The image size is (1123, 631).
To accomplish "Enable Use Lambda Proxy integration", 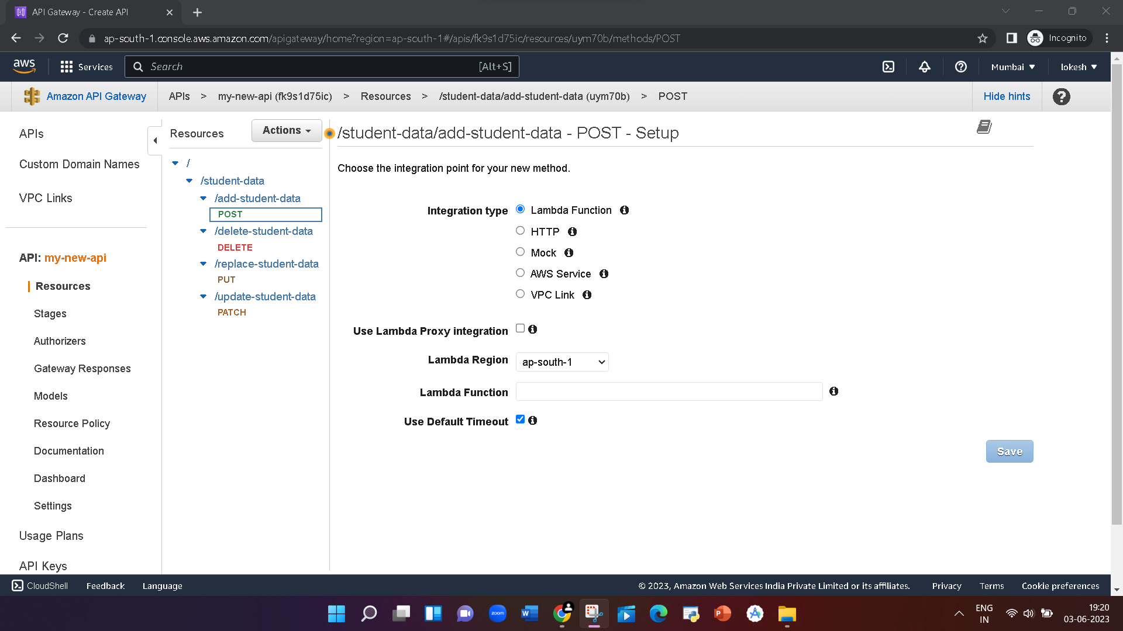I will 519,328.
